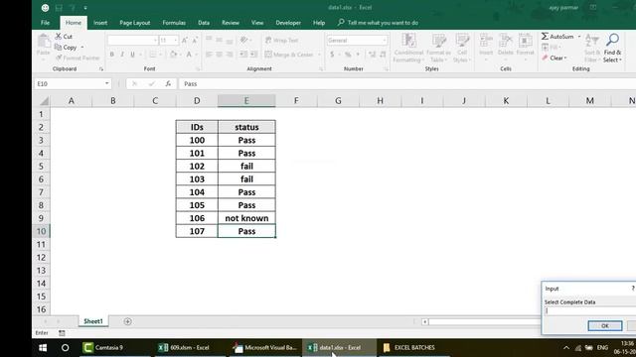Click the Cortana circle icon
This screenshot has width=636, height=357.
click(65, 348)
